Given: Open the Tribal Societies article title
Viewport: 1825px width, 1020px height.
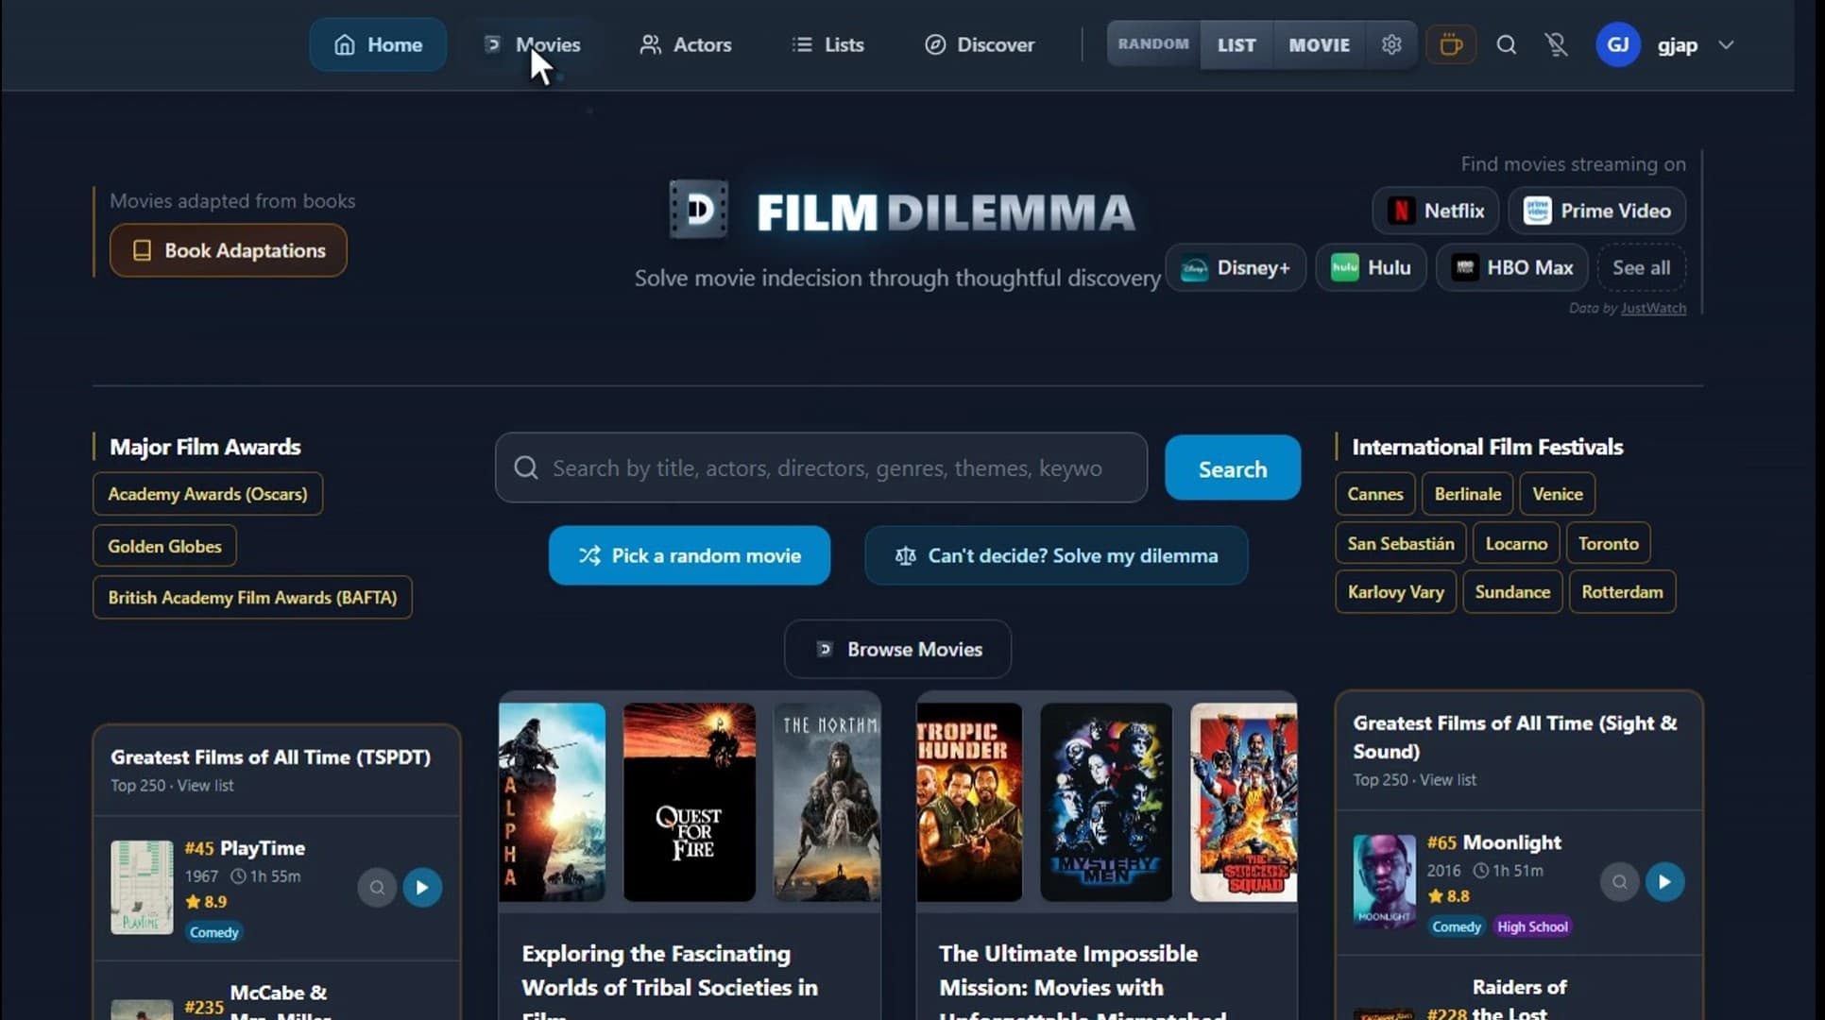Looking at the screenshot, I should tap(670, 980).
